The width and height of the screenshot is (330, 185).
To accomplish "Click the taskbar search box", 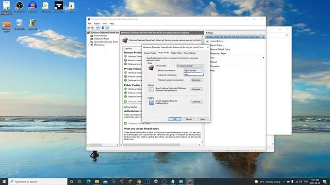I will pos(38,181).
